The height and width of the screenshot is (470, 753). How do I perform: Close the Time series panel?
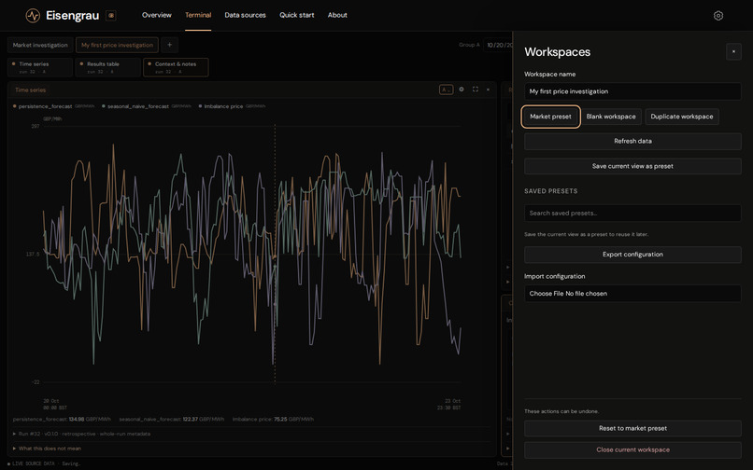click(x=488, y=90)
